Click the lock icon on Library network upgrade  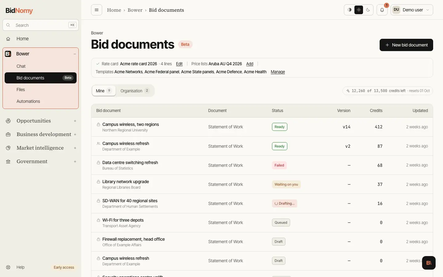click(98, 182)
